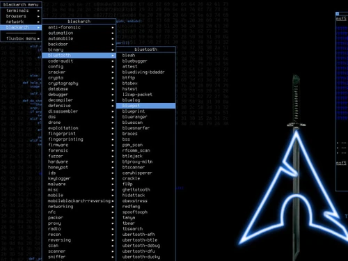Expand the automobile category
348x261 pixels.
pos(79,38)
